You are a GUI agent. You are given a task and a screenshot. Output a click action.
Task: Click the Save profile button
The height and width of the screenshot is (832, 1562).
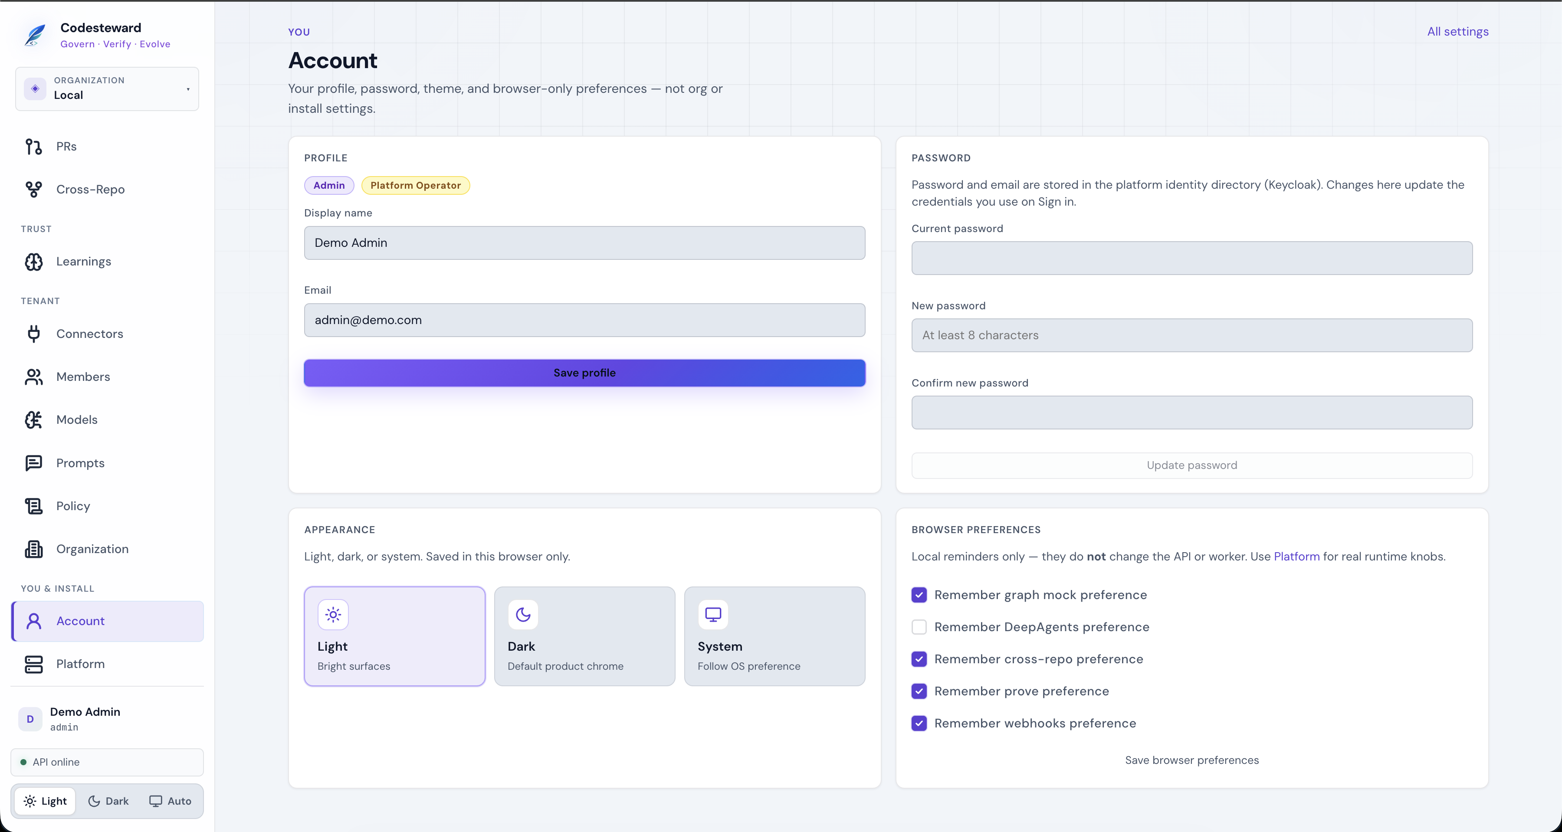(584, 373)
